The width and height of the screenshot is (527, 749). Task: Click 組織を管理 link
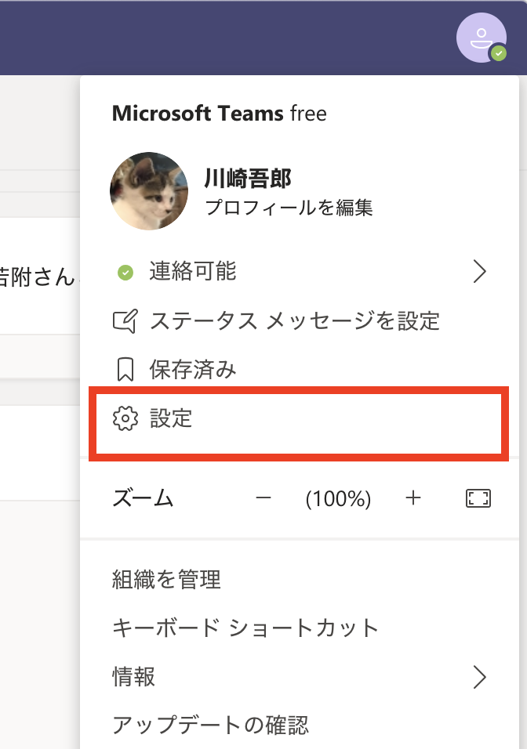166,580
